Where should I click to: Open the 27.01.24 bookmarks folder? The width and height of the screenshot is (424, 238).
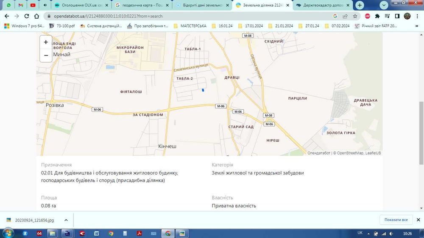[309, 26]
